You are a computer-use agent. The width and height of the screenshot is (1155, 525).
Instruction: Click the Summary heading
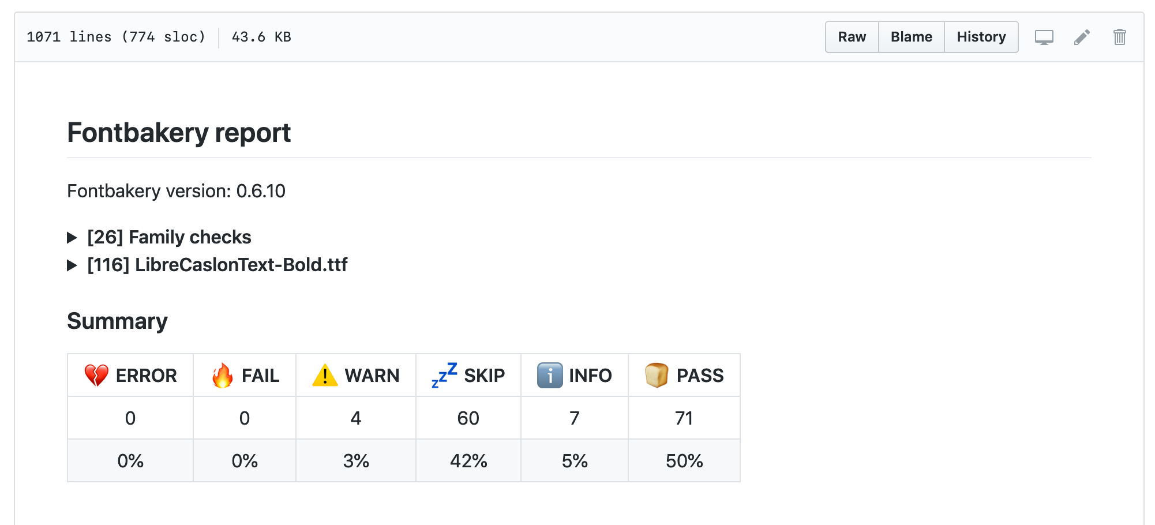pyautogui.click(x=117, y=321)
